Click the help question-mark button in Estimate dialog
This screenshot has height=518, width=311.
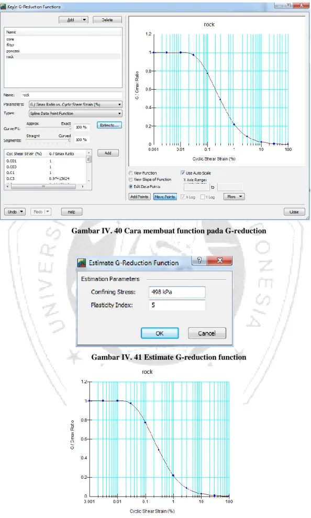[x=199, y=261]
